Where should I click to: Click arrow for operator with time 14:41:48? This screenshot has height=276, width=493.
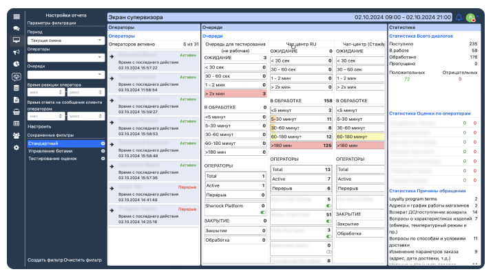pos(112,188)
